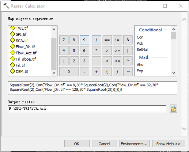Insert the greater-than-or-equal operator
189x152 pixels.
[x=117, y=50]
